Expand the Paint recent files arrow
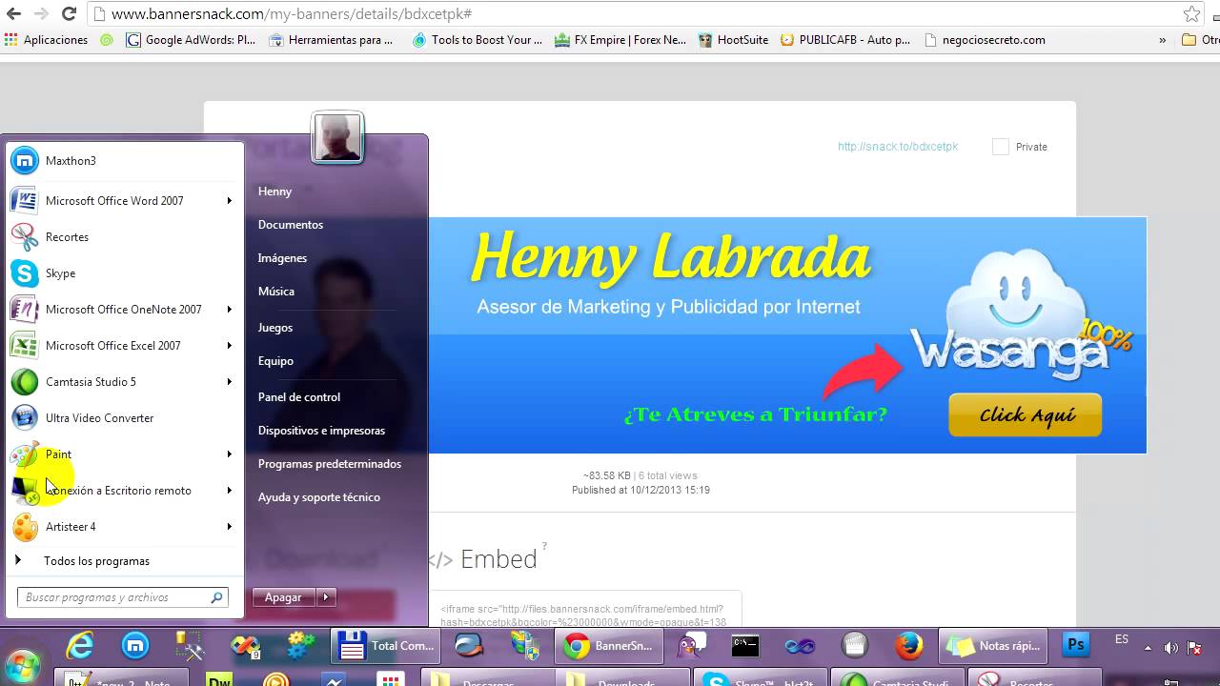This screenshot has height=686, width=1220. coord(230,454)
